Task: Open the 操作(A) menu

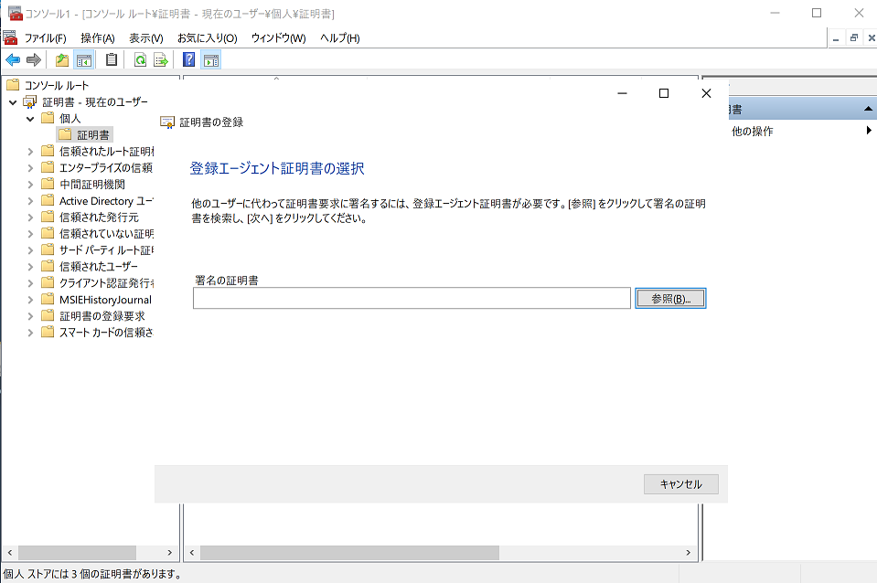Action: (97, 38)
